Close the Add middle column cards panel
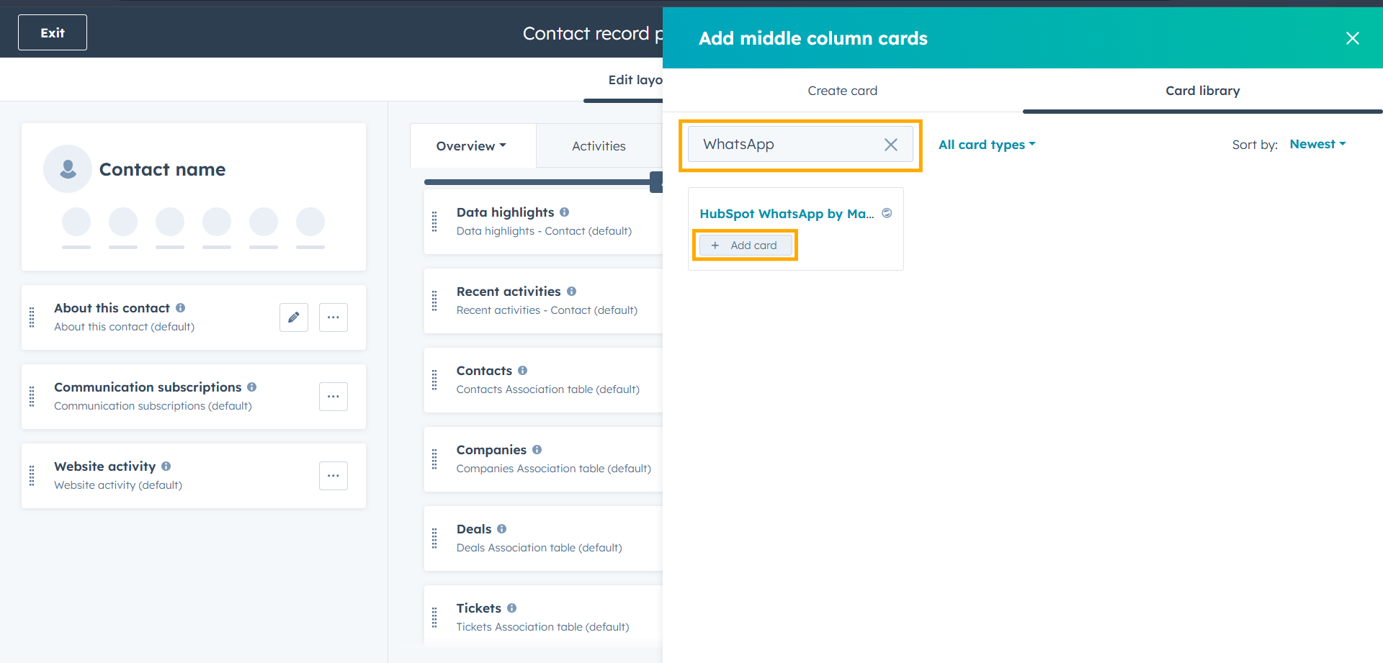 coord(1352,38)
